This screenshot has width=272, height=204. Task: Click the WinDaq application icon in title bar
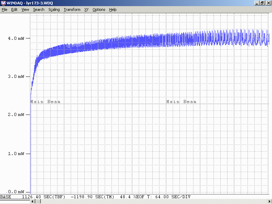(x=3, y=3)
